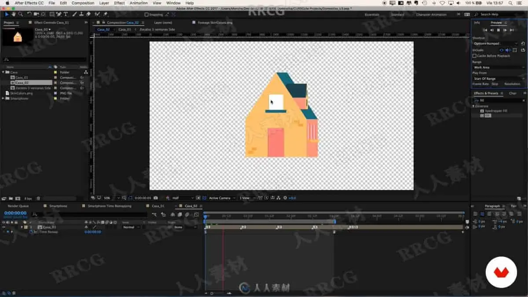Select the Clone Stamp tool

tap(82, 14)
